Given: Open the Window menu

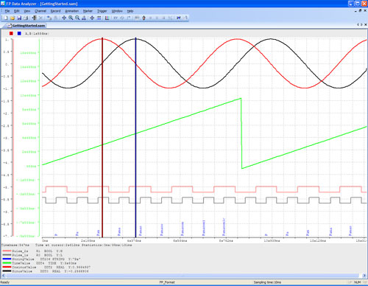Looking at the screenshot, I should coord(117,11).
